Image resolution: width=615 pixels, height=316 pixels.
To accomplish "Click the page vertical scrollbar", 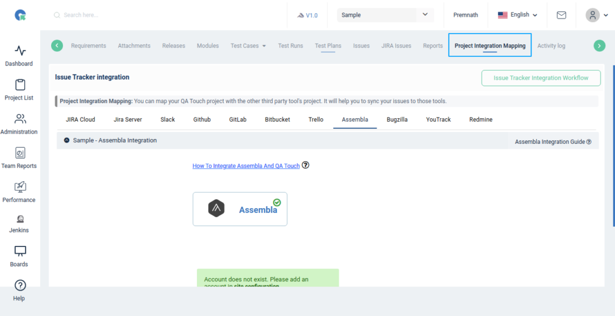I will [x=614, y=145].
